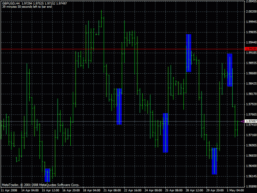Click the 1 May 04:00 time label
Viewport: 257px width, 193px height.
235,191
